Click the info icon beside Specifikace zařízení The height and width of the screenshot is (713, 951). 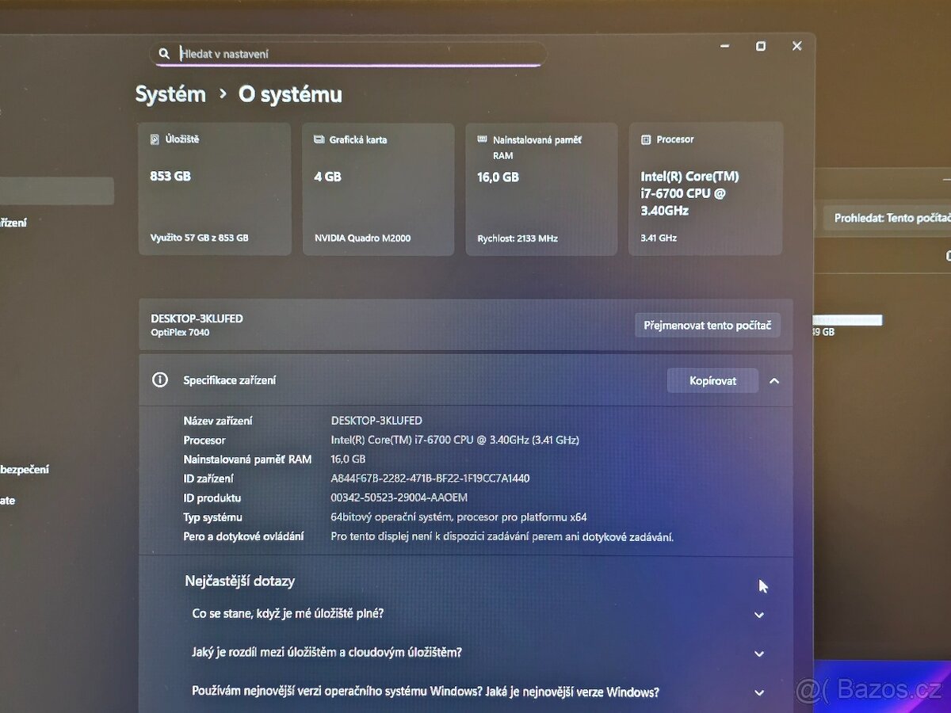pyautogui.click(x=160, y=380)
